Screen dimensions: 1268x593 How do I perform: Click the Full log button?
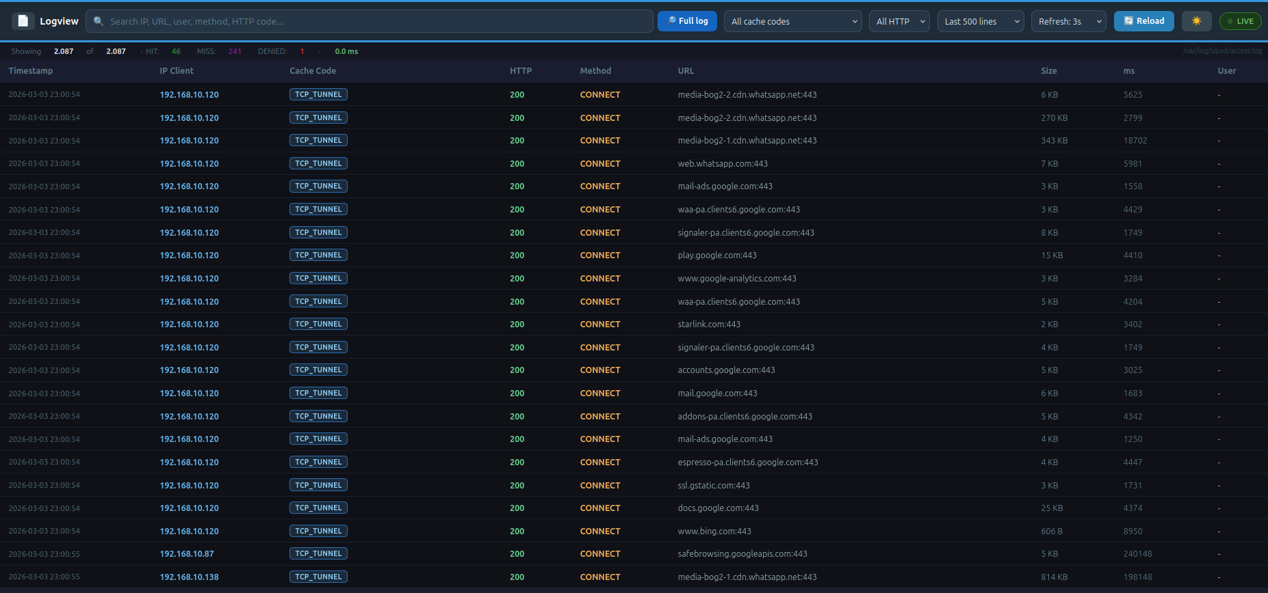[687, 21]
